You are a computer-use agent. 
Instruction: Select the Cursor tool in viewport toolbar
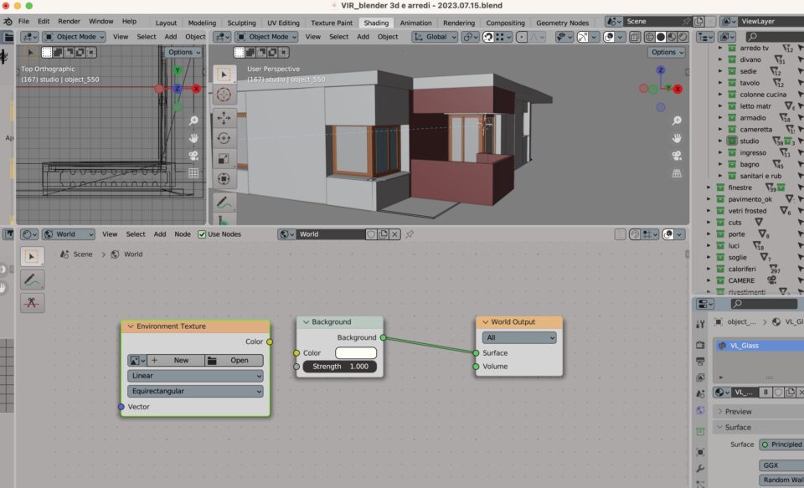224,95
